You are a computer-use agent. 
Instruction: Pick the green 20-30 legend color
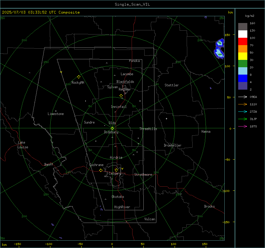pyautogui.click(x=243, y=64)
